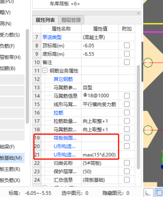
Task: Click the 附加 column header
Action: pyautogui.click(x=127, y=29)
